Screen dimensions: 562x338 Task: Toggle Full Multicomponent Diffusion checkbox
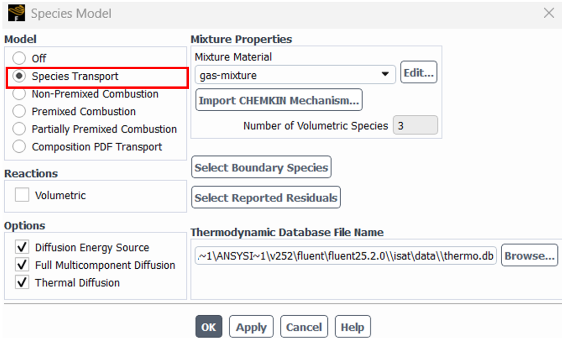(22, 265)
